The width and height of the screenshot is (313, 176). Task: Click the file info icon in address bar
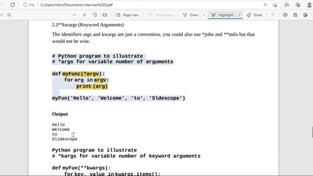tap(25, 5)
